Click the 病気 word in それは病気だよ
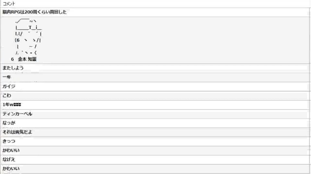311x174 pixels. coord(19,132)
